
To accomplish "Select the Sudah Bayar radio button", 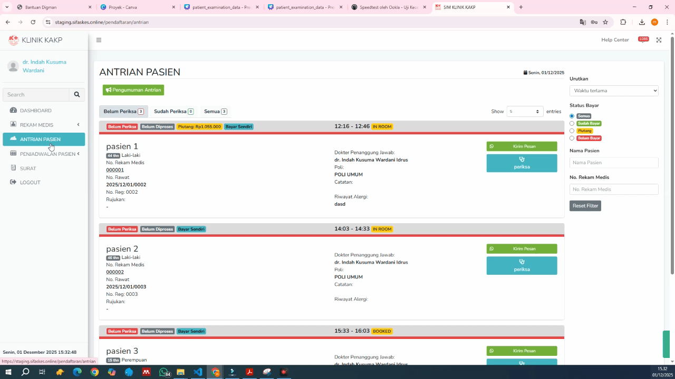I will click(572, 123).
